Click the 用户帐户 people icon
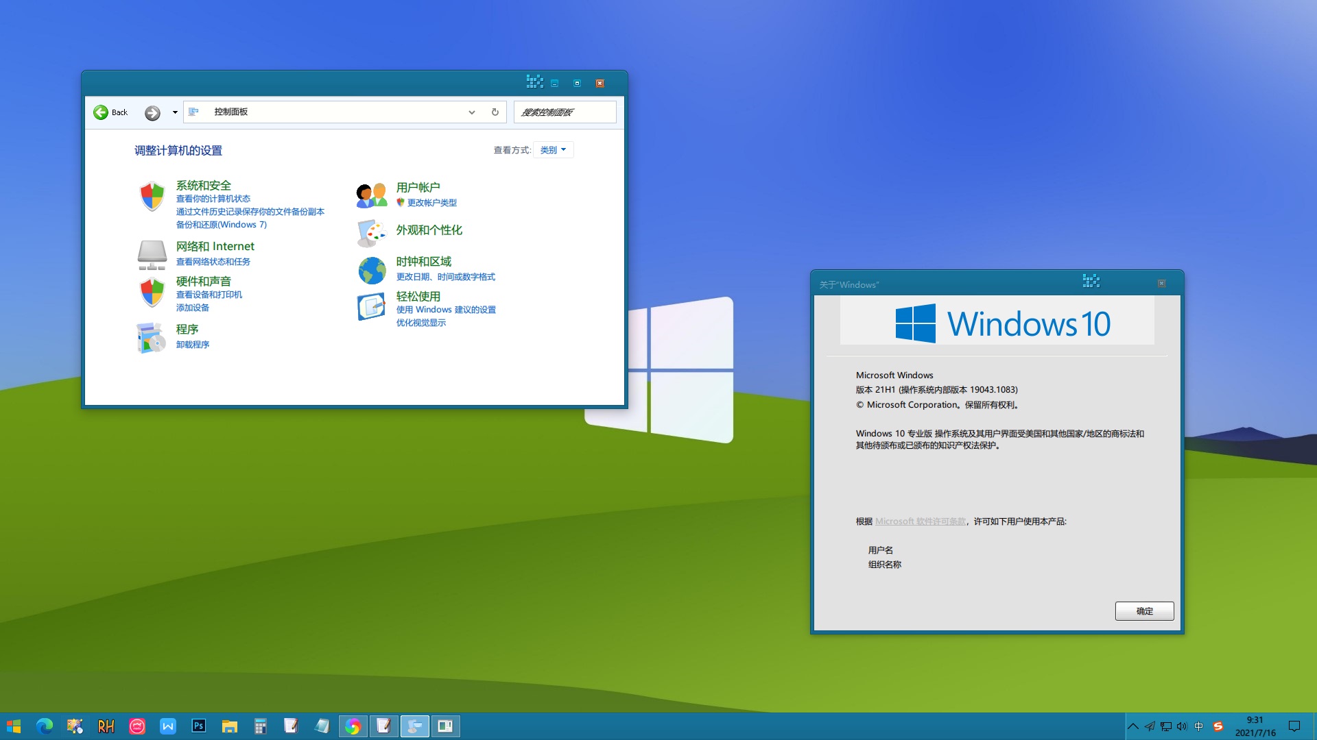 point(372,195)
